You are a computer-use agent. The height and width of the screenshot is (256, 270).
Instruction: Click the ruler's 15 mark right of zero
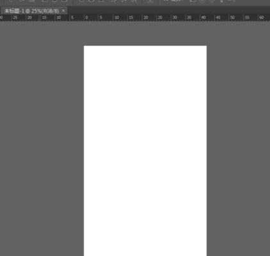coord(131,17)
